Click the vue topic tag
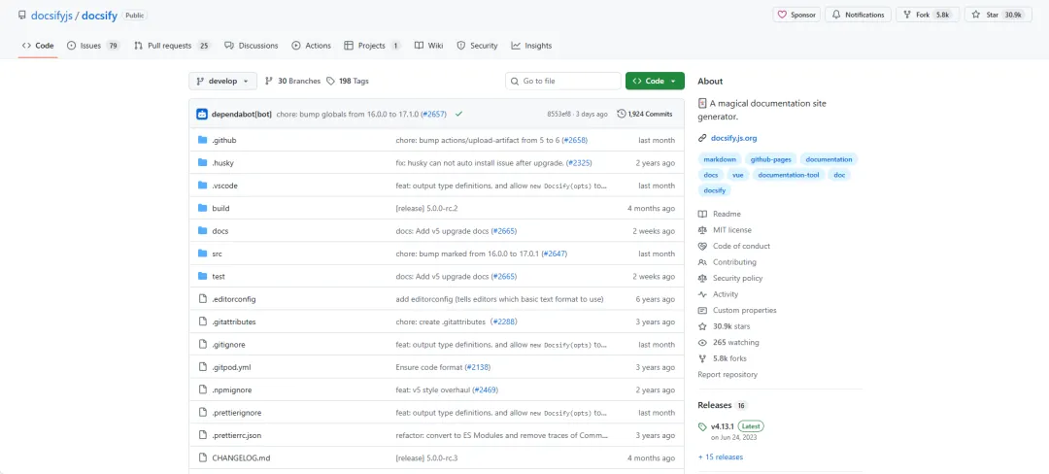The image size is (1049, 474). (738, 175)
